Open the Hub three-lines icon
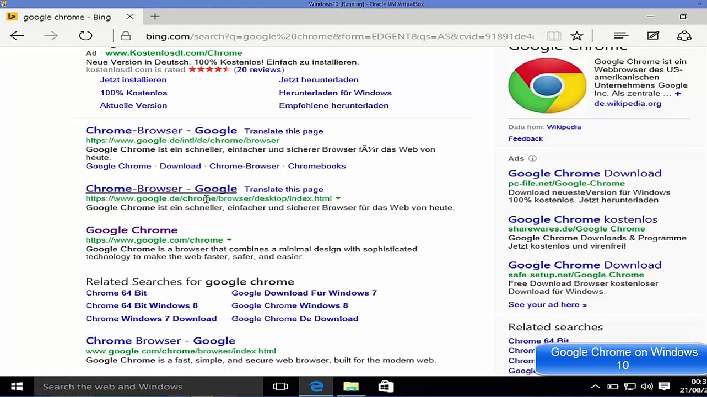The height and width of the screenshot is (397, 707). pos(621,36)
